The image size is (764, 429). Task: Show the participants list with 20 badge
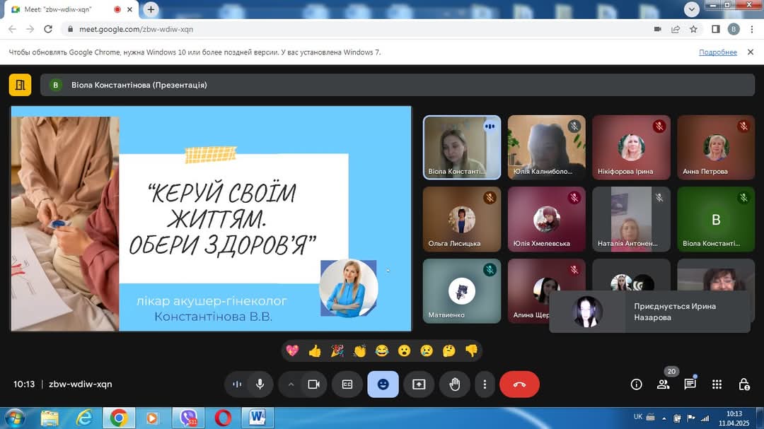tap(664, 384)
